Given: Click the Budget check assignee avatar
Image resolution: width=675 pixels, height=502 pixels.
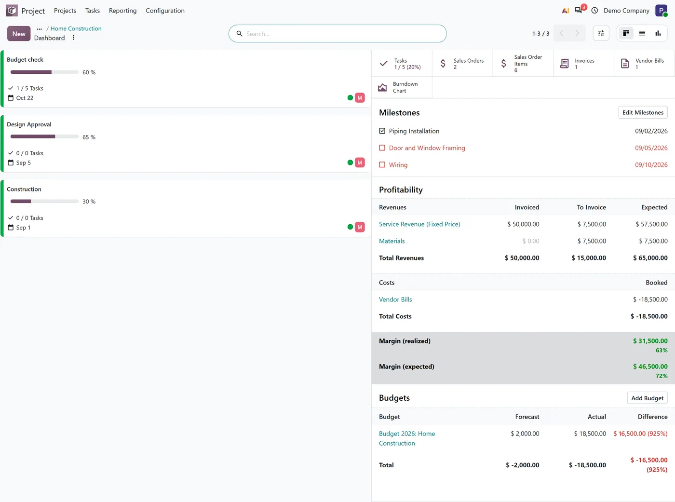Looking at the screenshot, I should click(x=360, y=98).
